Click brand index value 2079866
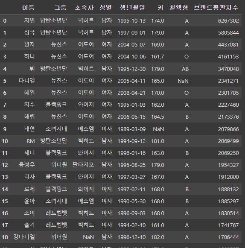 click(228, 129)
